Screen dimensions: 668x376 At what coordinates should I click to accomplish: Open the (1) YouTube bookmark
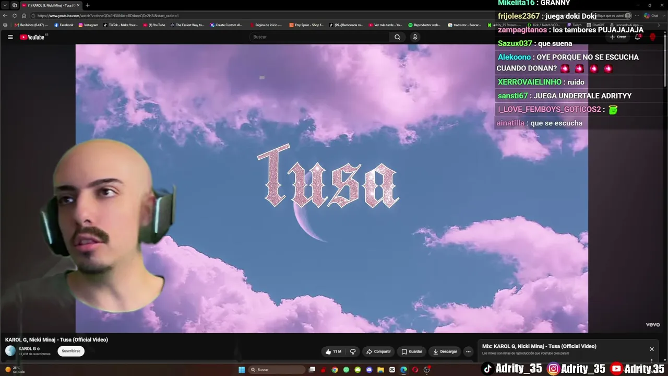(x=154, y=25)
